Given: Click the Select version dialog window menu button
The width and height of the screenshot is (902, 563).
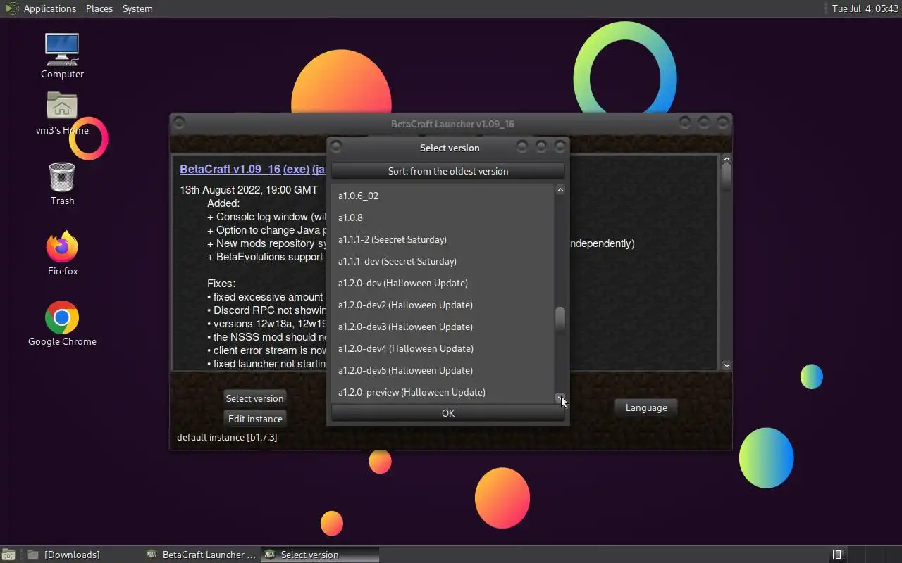Looking at the screenshot, I should point(336,146).
